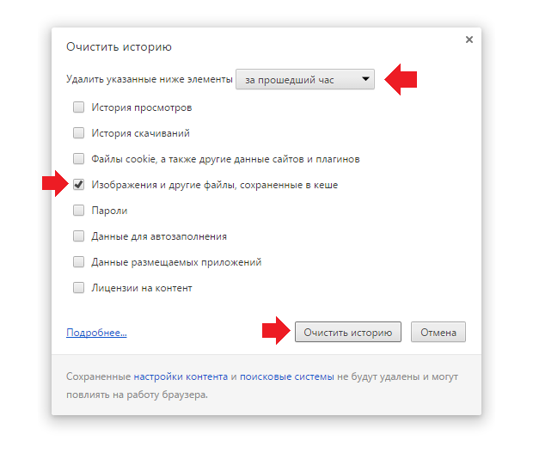Image resolution: width=533 pixels, height=459 pixels.
Task: Click the red arrow beside the time dropdown
Action: (x=401, y=80)
